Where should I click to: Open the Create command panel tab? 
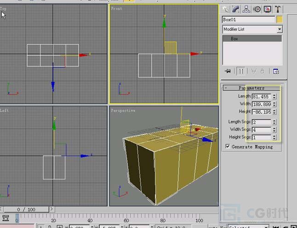tap(225, 9)
